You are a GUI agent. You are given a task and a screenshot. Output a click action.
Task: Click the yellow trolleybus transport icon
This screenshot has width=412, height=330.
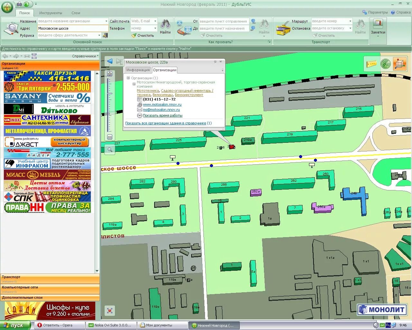283,28
